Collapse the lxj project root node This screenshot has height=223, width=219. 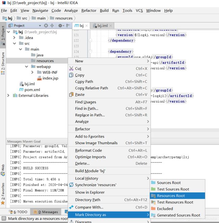(x=8, y=32)
